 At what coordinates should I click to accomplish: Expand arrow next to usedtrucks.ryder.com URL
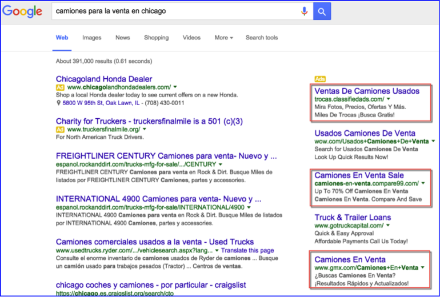coord(217,250)
